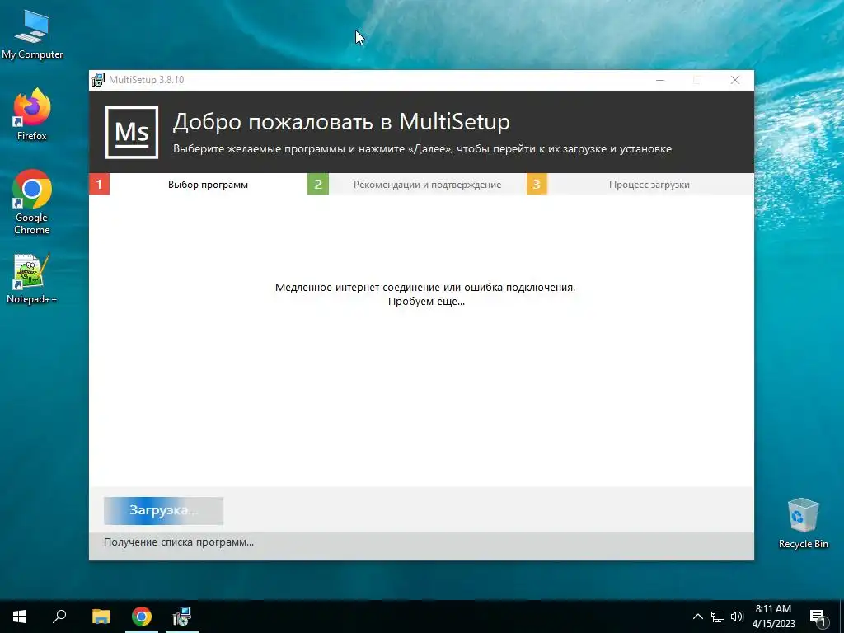Image resolution: width=844 pixels, height=633 pixels.
Task: Select the Notepad++ desktop shortcut
Action: (x=32, y=279)
